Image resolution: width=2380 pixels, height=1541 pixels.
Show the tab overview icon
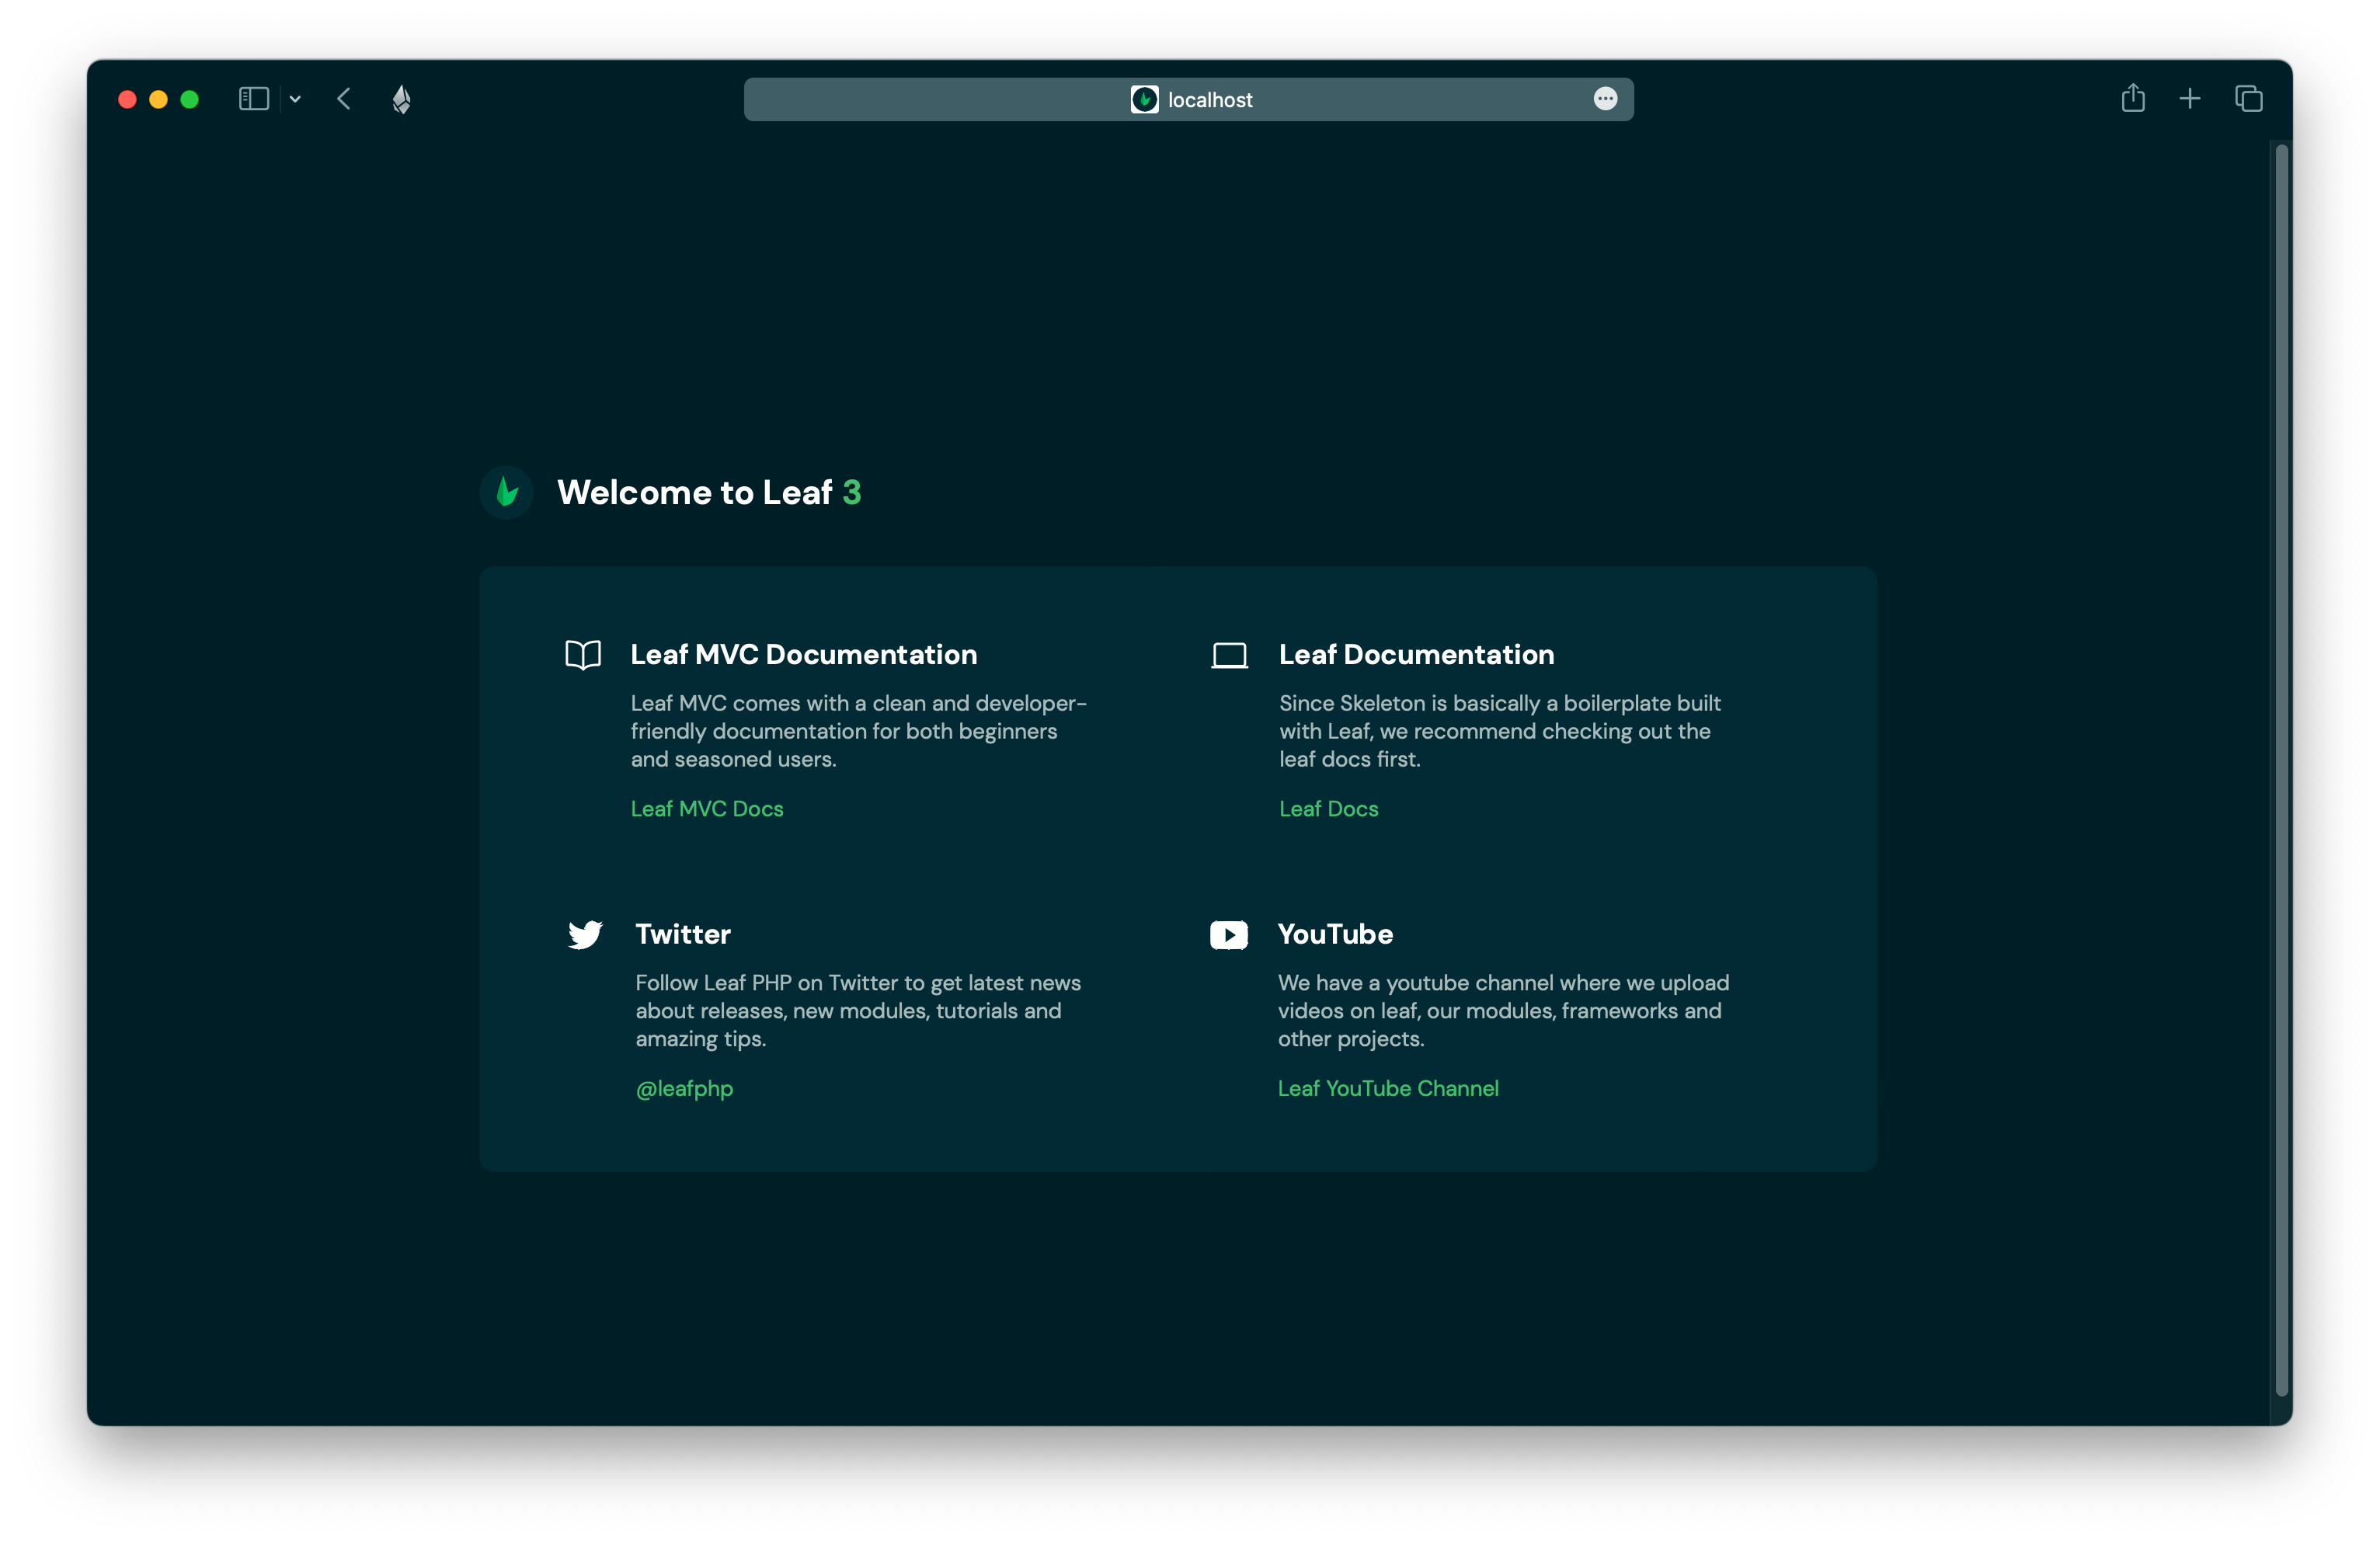tap(2248, 99)
